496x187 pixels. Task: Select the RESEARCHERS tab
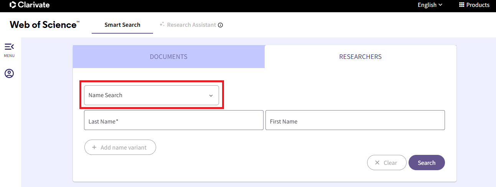pos(361,57)
